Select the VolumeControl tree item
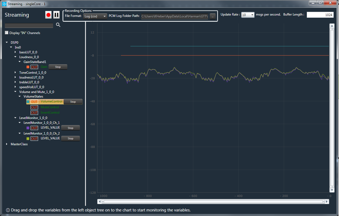Screen dimensions: 339x216 (51, 102)
